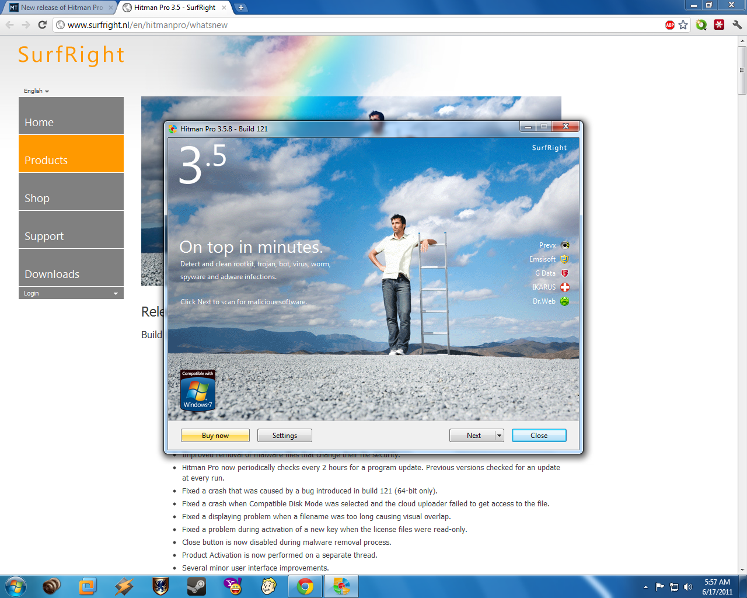Image resolution: width=747 pixels, height=598 pixels.
Task: Close the Hitman Pro 3.5 - SurfRight tab
Action: (224, 8)
